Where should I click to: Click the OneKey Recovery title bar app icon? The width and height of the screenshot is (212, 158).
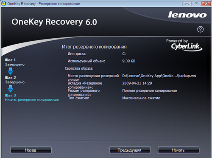coord(4,3)
